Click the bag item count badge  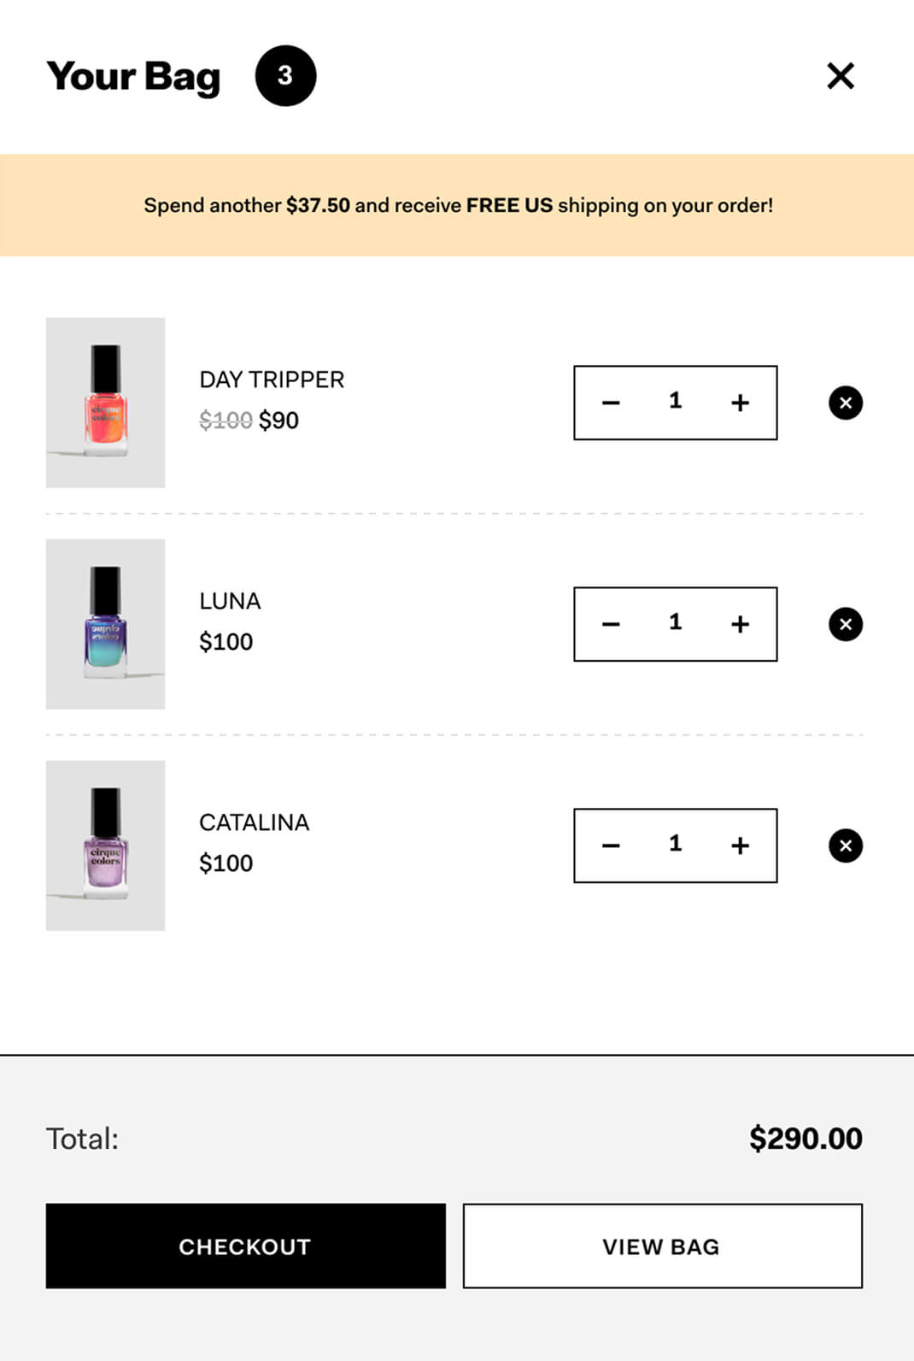pyautogui.click(x=285, y=76)
